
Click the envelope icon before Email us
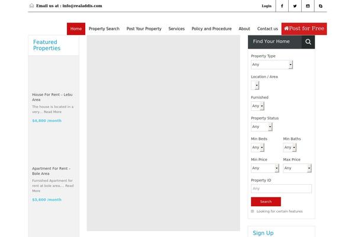point(32,6)
